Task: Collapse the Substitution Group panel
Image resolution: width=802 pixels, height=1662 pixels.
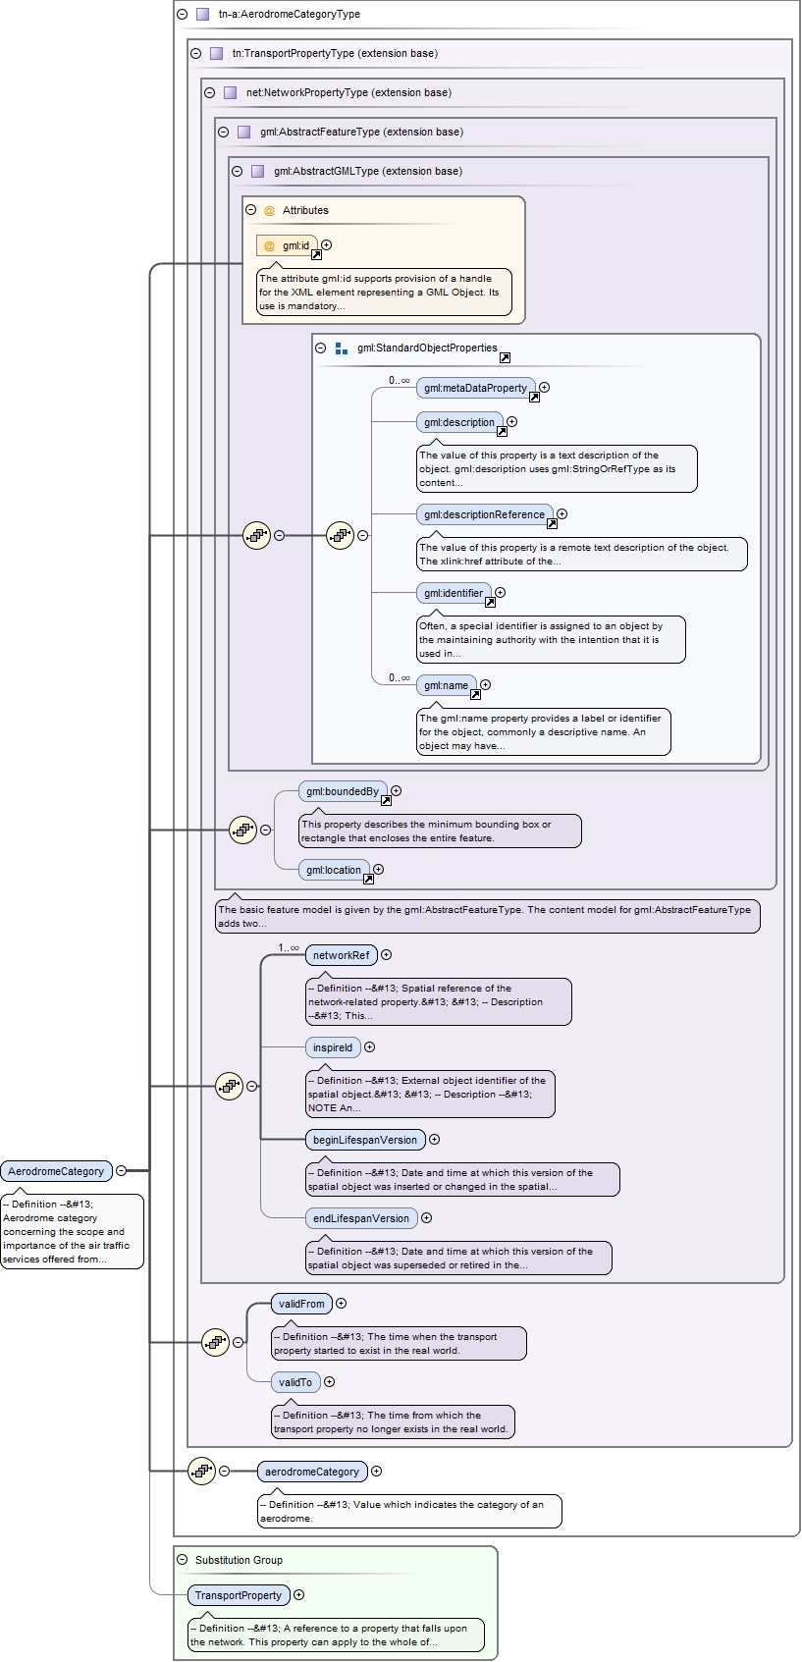Action: click(183, 1559)
